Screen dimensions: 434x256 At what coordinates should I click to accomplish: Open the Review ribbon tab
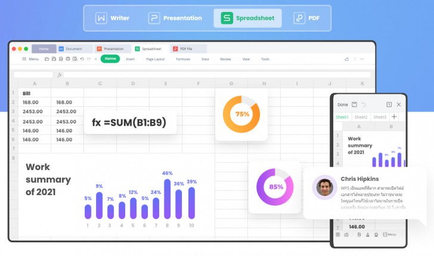(x=225, y=59)
